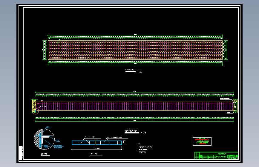The height and width of the screenshot is (167, 259).
Task: Click the 13200 dimension under cyan bar
Action: 96,148
